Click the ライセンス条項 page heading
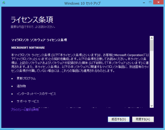 (x=32, y=20)
